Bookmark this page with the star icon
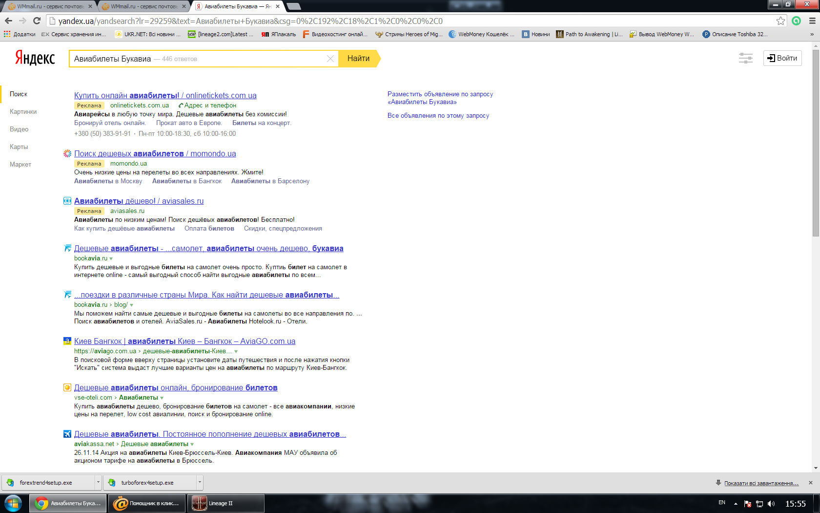The height and width of the screenshot is (513, 820). [x=780, y=21]
